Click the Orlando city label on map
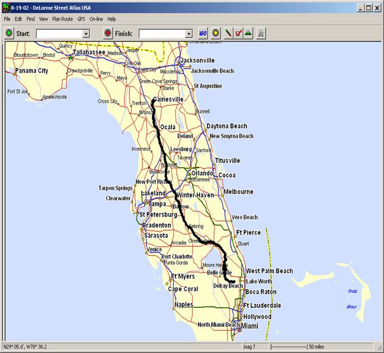Viewport: 384px width, 353px height. click(x=201, y=173)
